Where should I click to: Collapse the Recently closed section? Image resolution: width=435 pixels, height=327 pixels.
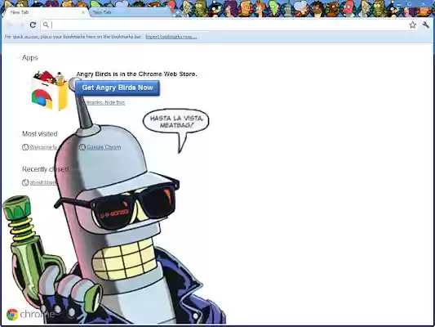(x=45, y=169)
